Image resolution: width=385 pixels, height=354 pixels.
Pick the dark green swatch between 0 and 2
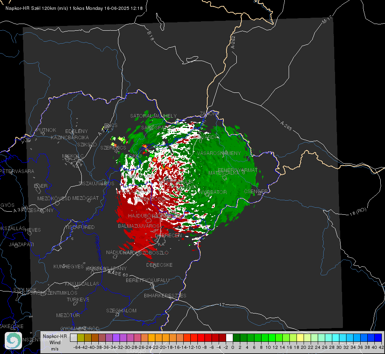click(x=236, y=337)
